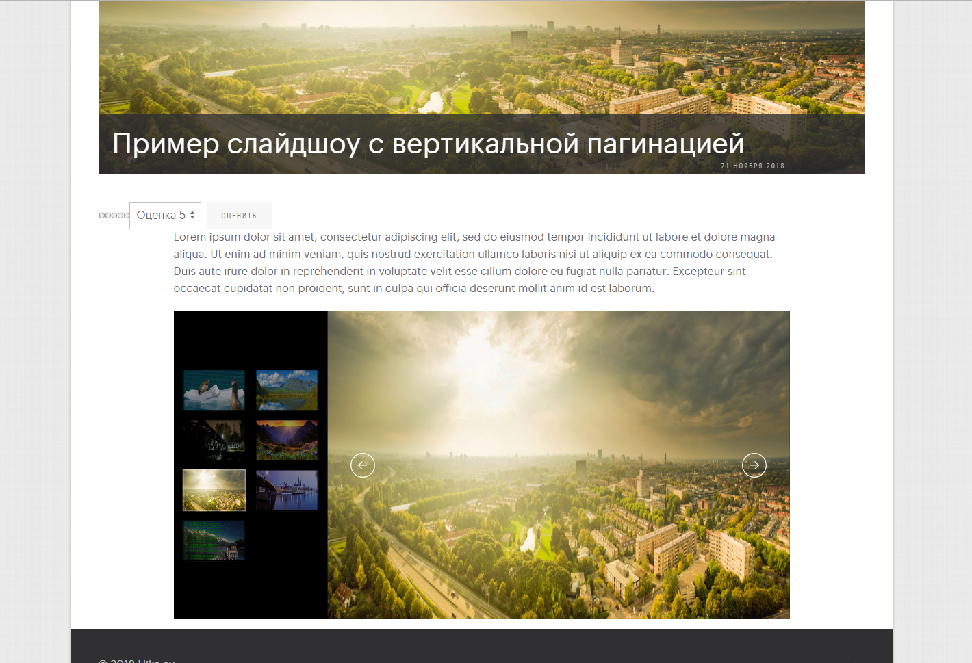Go to the previous slide with left arrow
The width and height of the screenshot is (972, 663).
(x=363, y=465)
